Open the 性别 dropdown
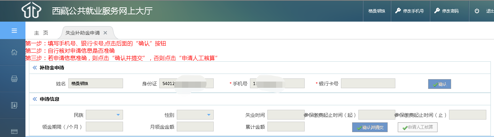The image size is (494, 137). (x=195, y=115)
